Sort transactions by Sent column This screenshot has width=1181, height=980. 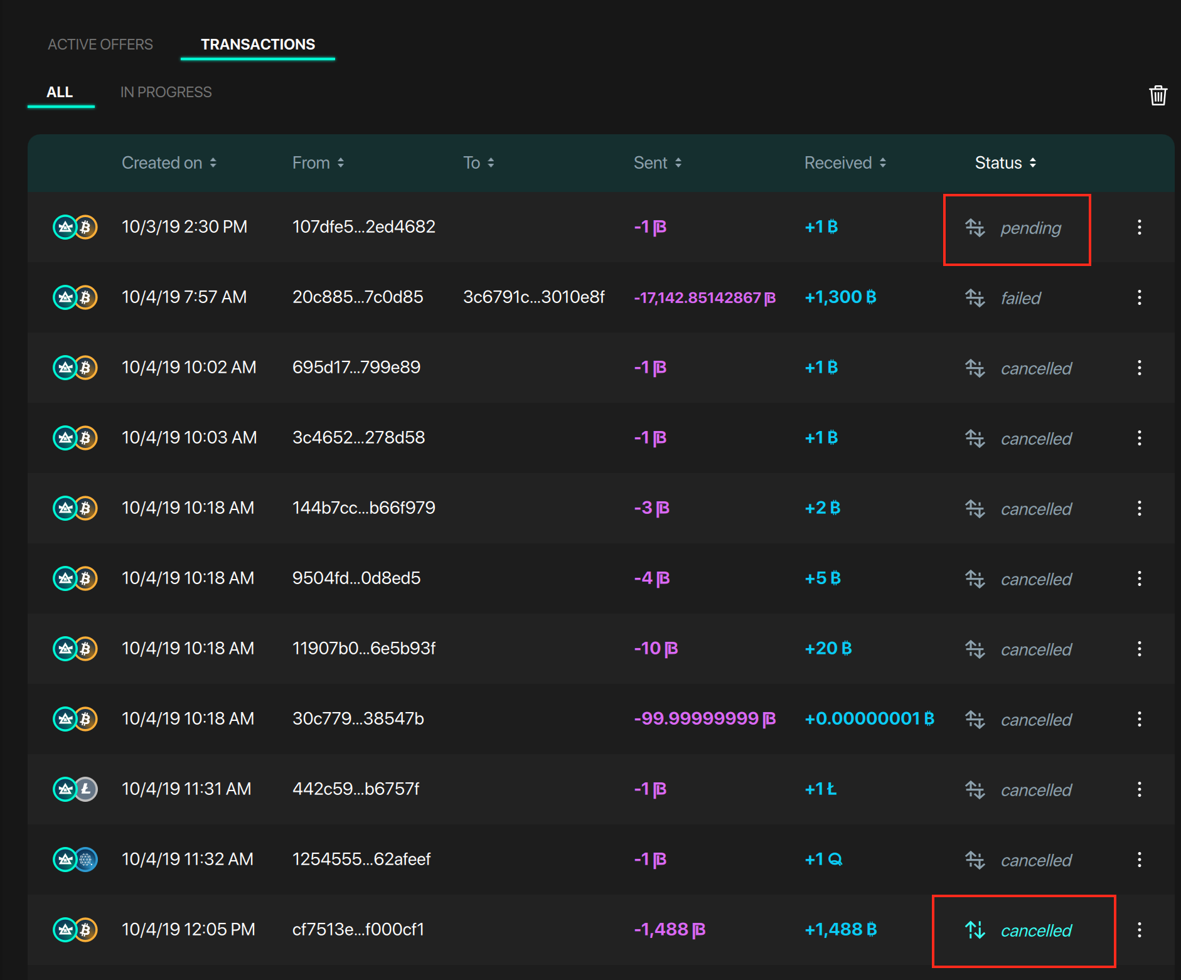click(x=658, y=163)
